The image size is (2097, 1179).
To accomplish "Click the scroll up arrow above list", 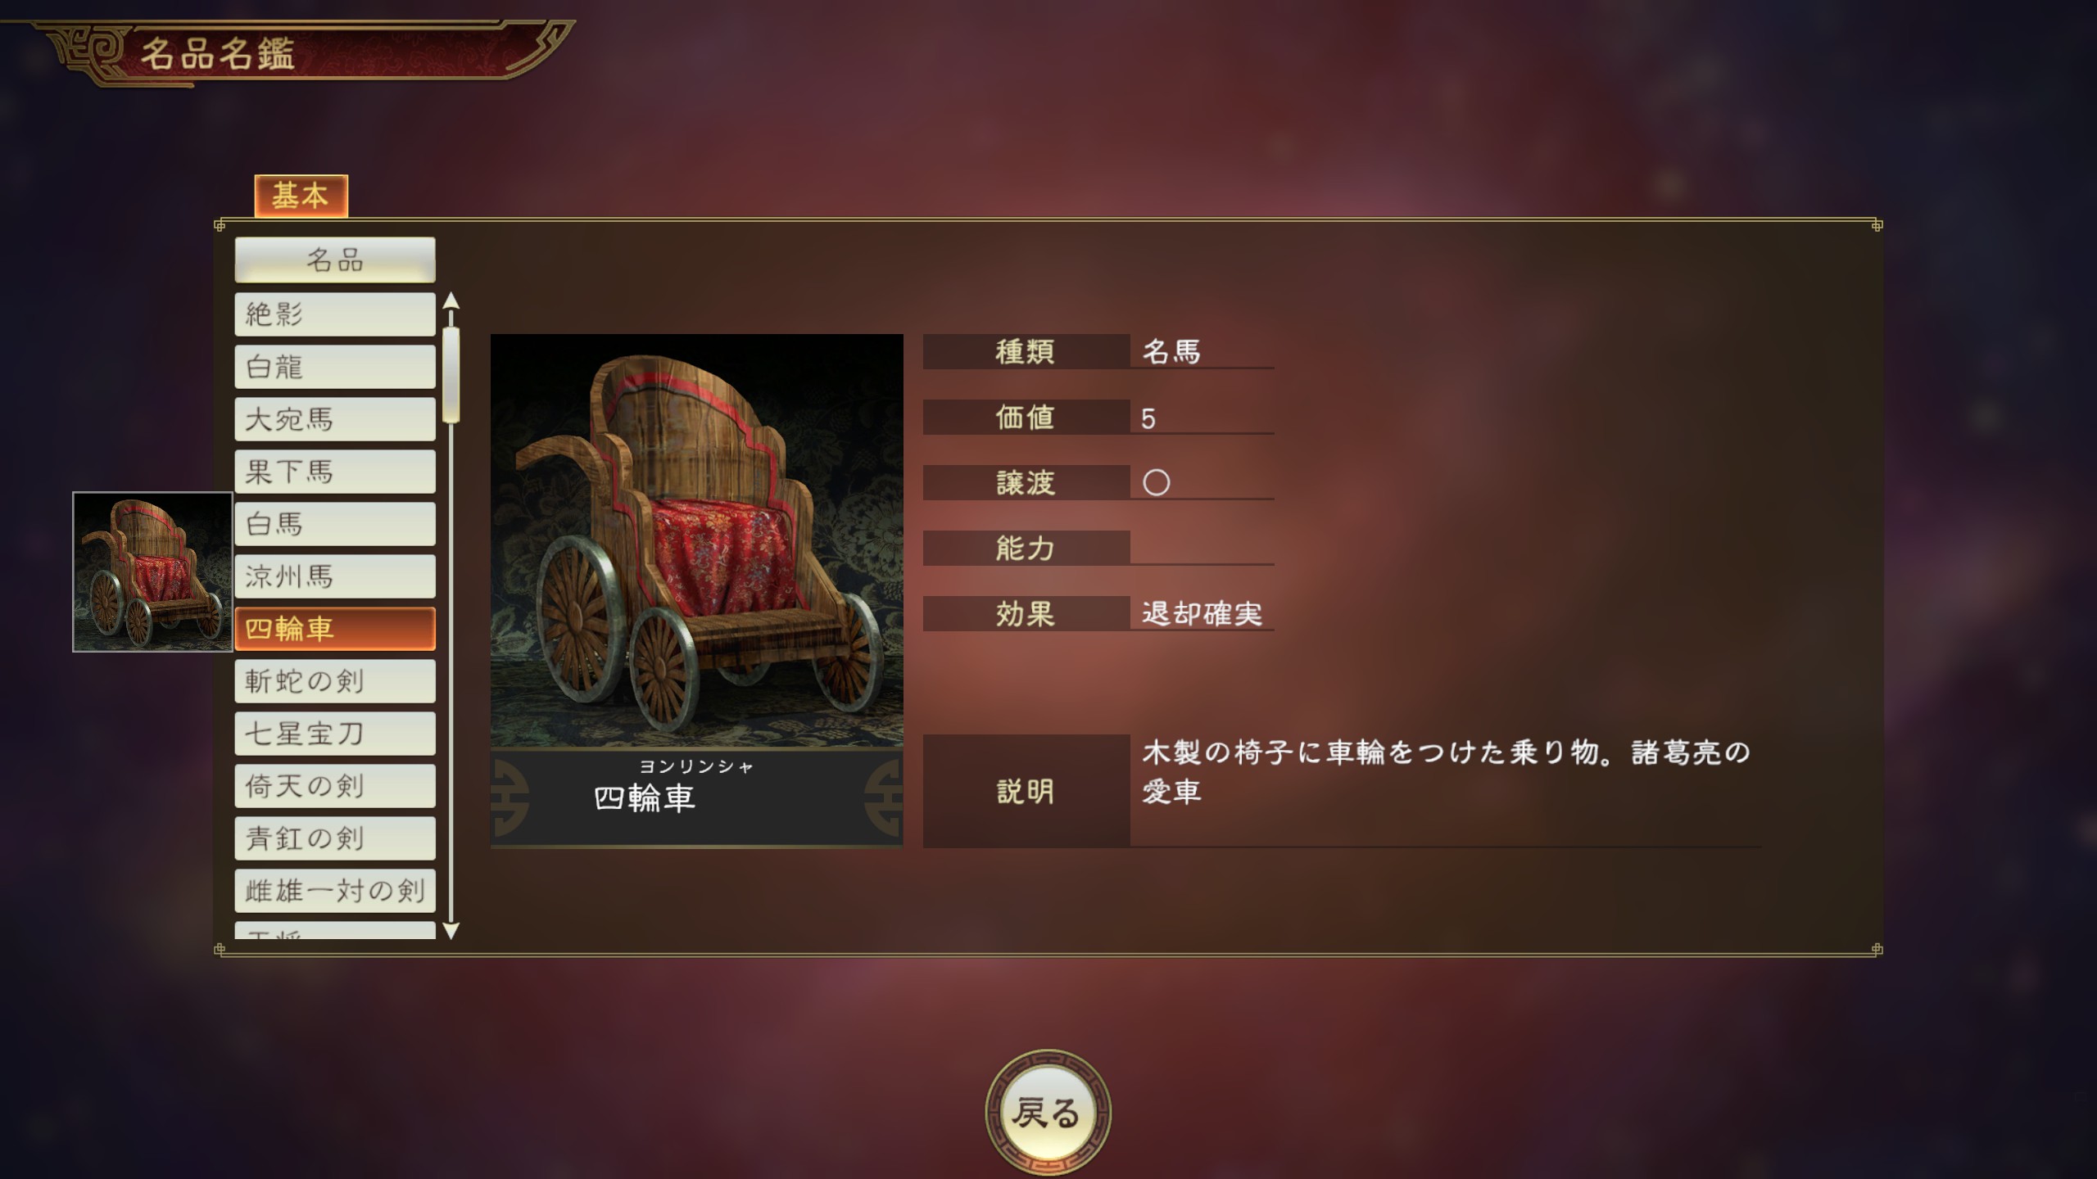I will (451, 301).
